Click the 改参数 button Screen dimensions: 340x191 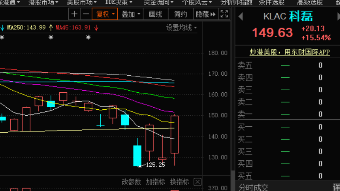pyautogui.click(x=131, y=182)
